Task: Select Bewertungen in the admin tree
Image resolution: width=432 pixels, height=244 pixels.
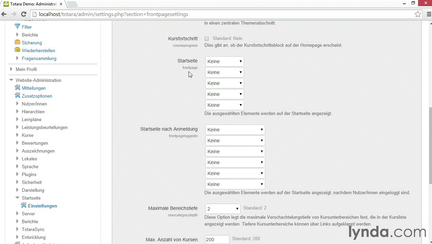Action: 35,143
